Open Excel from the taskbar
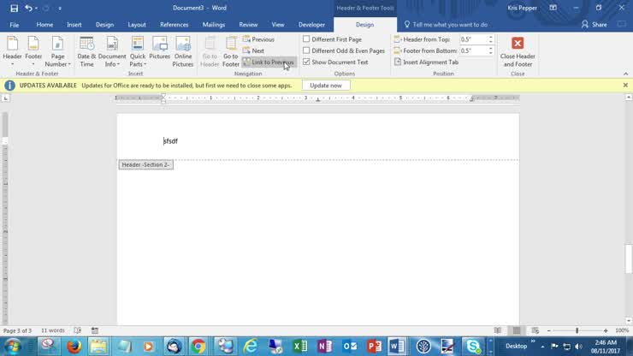 tap(300, 347)
